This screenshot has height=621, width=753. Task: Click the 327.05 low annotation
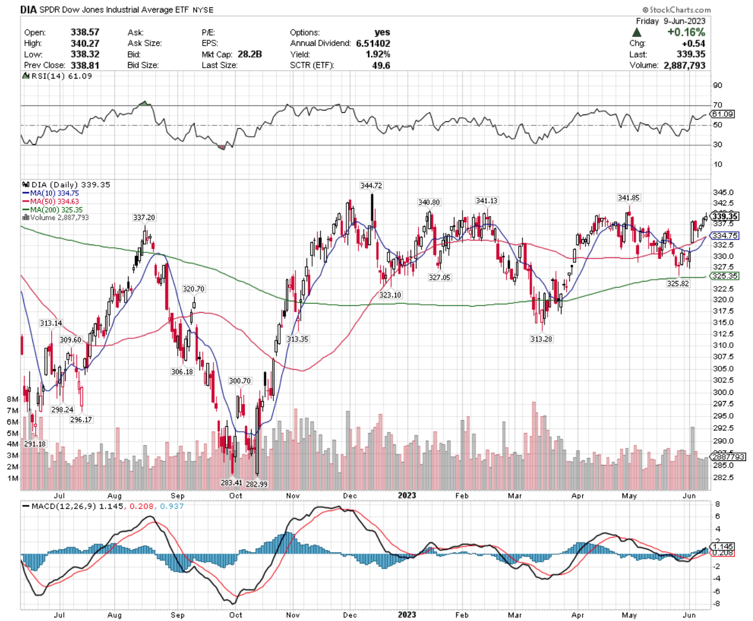click(439, 278)
